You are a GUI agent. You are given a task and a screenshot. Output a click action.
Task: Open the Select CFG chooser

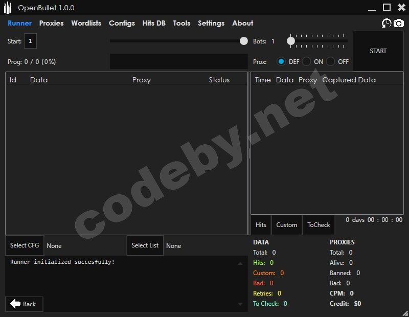pyautogui.click(x=25, y=245)
